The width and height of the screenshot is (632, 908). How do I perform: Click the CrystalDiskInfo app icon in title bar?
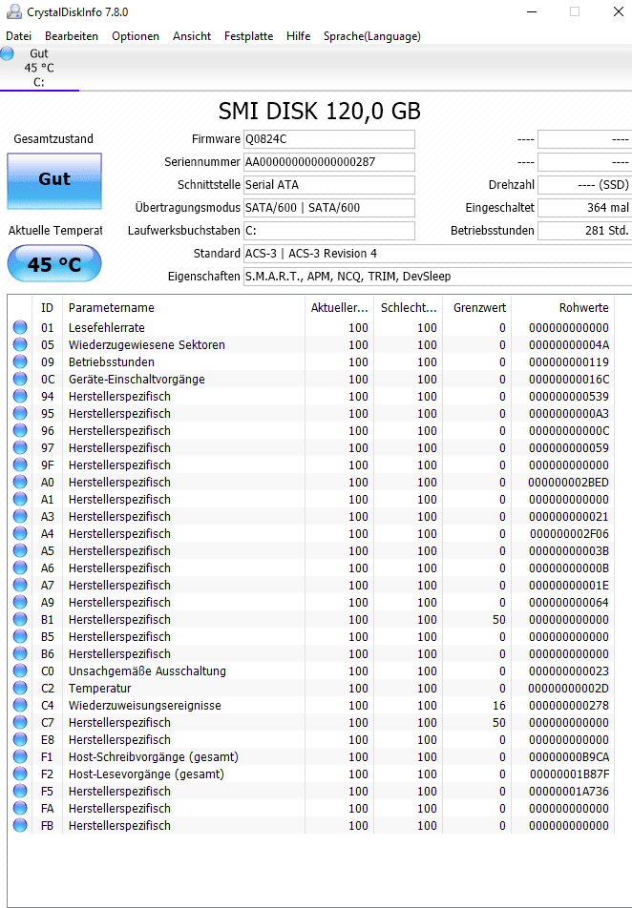coord(13,11)
